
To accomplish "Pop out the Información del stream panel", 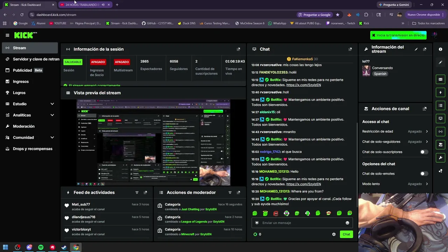I will click(x=425, y=49).
